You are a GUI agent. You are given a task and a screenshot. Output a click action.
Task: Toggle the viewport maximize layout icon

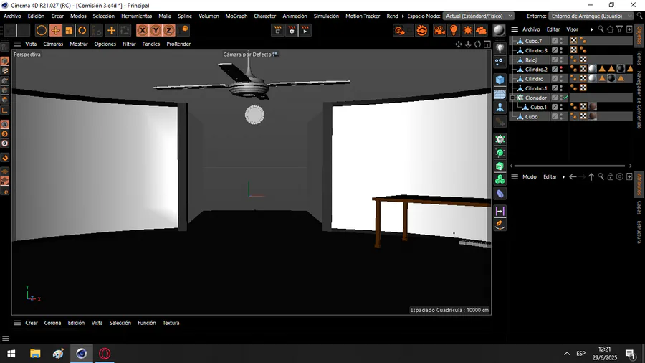[x=487, y=44]
